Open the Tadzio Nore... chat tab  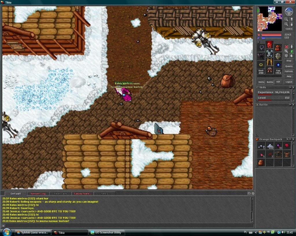click(x=82, y=193)
